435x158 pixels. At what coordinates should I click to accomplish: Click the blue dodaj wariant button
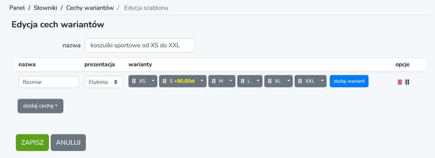pyautogui.click(x=349, y=81)
